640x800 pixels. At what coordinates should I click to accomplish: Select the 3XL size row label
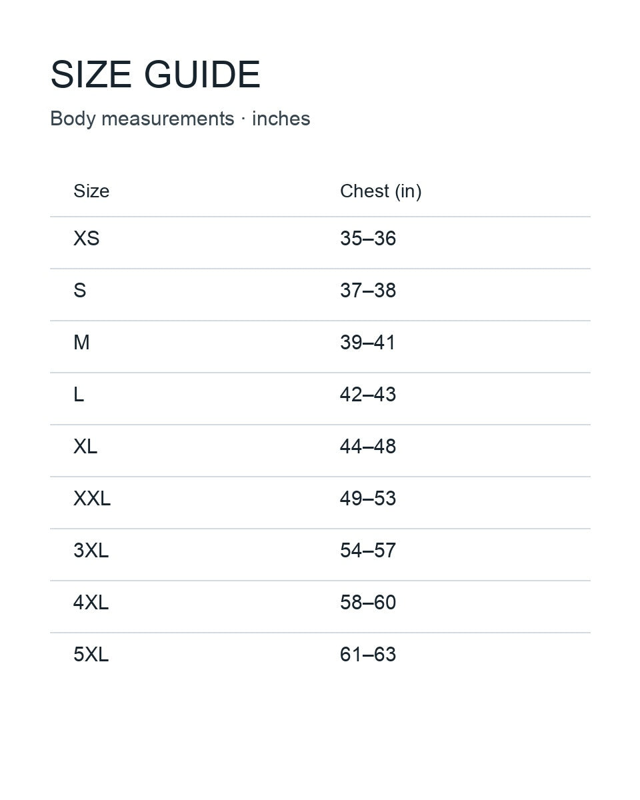click(x=91, y=551)
